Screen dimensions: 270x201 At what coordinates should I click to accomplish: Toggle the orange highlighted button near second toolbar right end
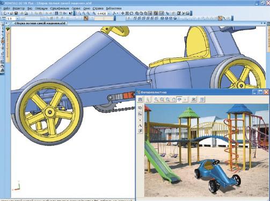(220, 18)
